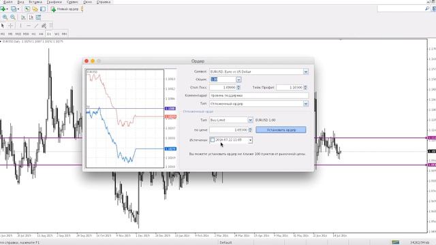
Task: Switch to H1 timeframe
Action: click(33, 34)
